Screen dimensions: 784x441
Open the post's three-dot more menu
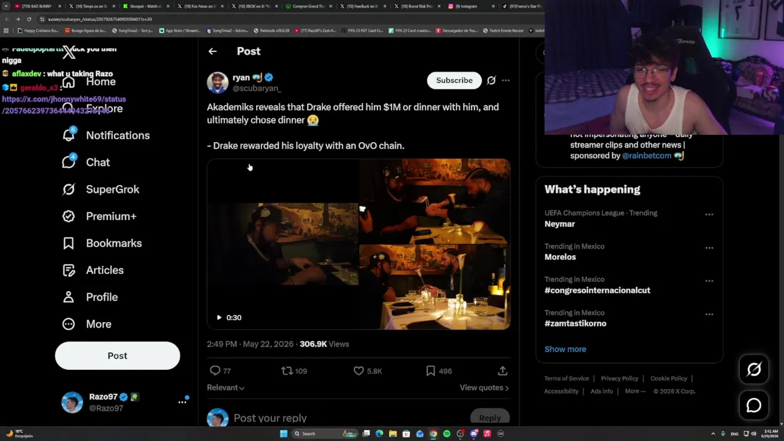505,80
